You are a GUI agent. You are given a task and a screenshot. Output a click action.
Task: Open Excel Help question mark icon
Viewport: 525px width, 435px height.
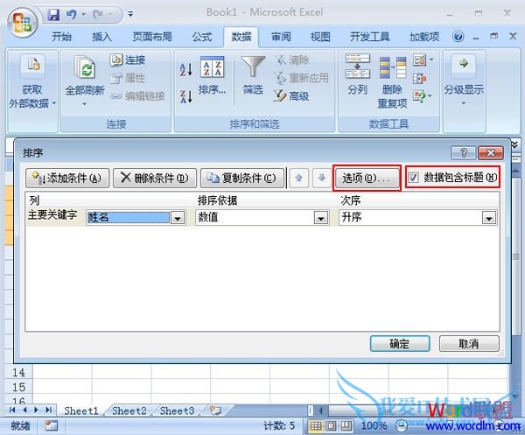click(x=458, y=36)
